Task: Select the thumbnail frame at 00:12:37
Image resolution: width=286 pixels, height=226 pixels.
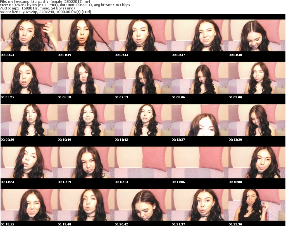Action: 200,120
